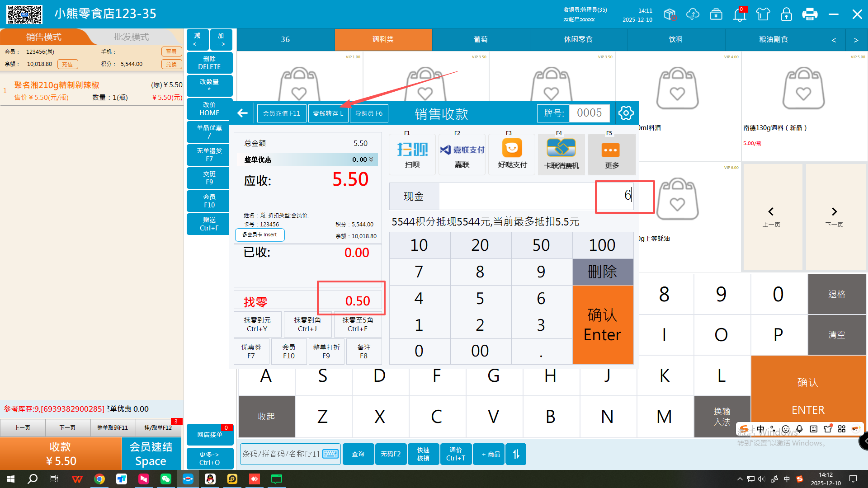Click 会员充值 F11 button

281,113
